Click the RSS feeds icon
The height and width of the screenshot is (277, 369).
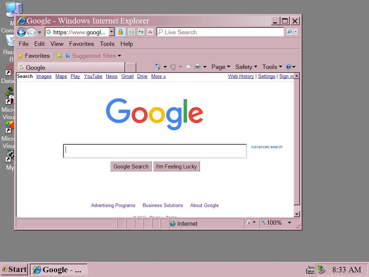(173, 67)
